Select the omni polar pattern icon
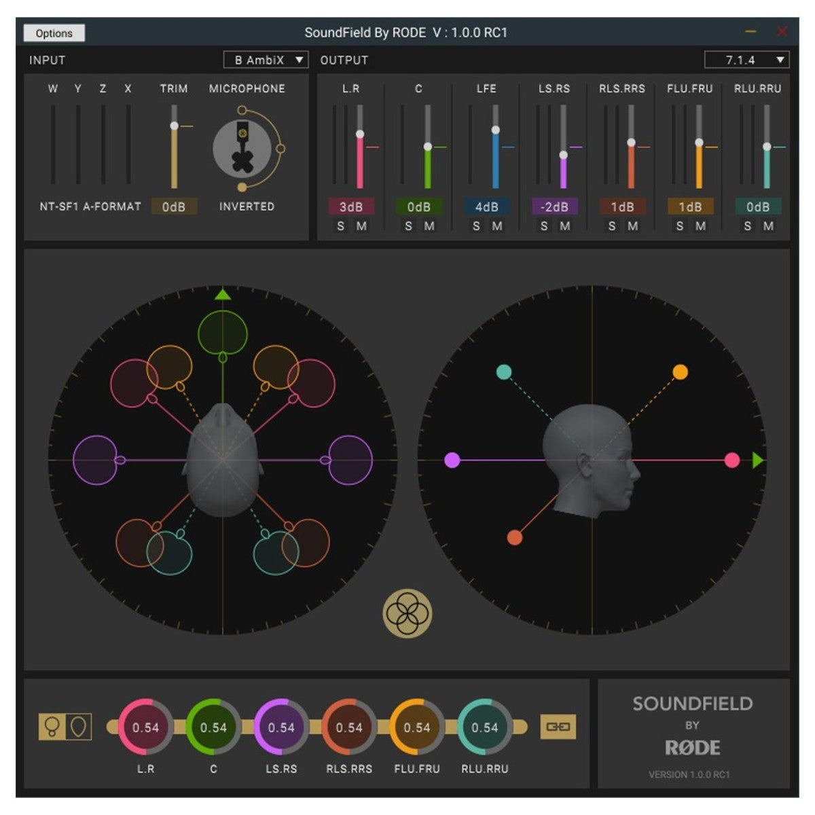This screenshot has height=815, width=815. [x=51, y=727]
